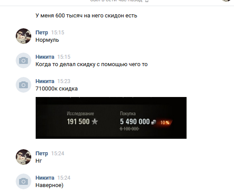Click the 15:15 timestamp next to Петр

tap(57, 33)
